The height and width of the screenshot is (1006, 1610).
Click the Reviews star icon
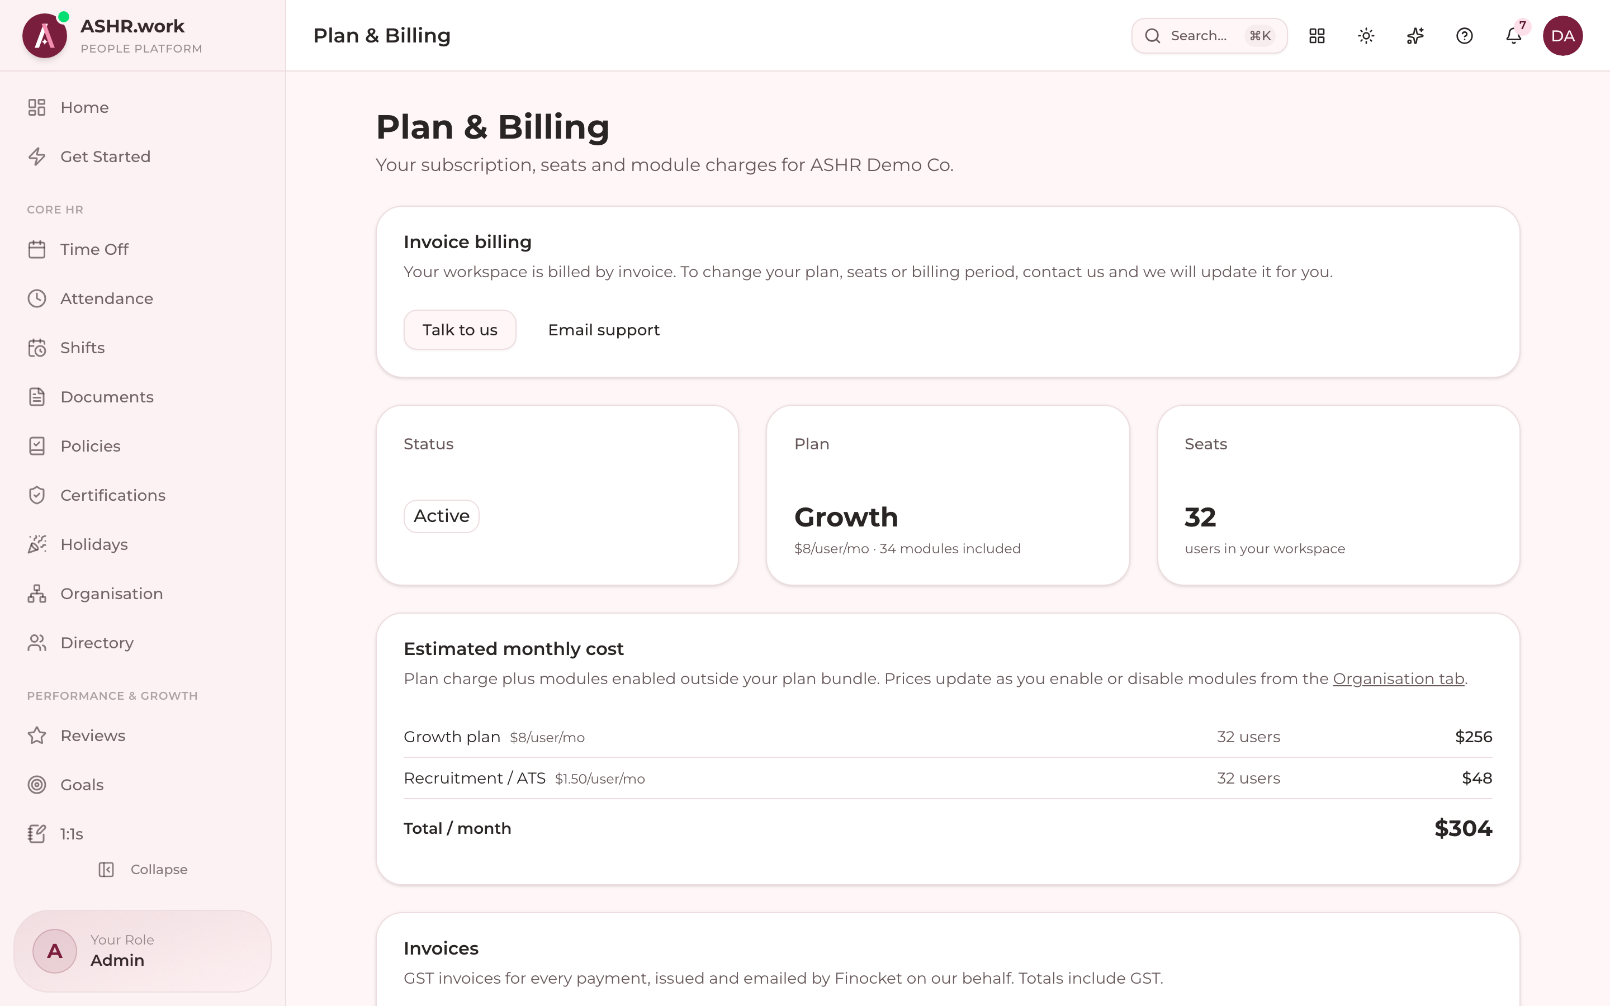37,736
